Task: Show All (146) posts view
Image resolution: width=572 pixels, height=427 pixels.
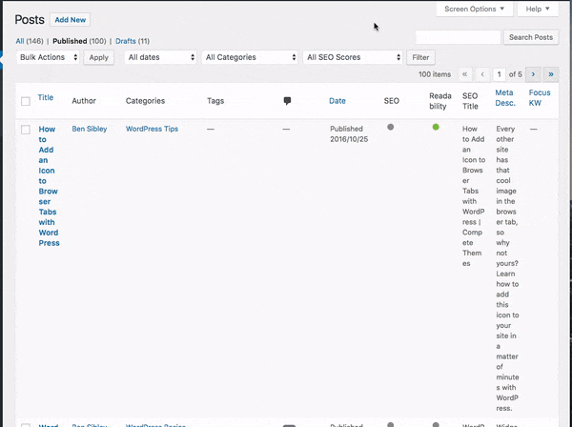Action: (x=30, y=41)
